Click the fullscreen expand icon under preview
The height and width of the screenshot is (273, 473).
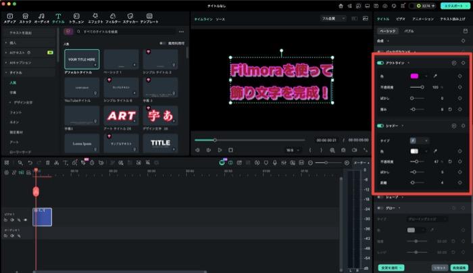coord(366,150)
